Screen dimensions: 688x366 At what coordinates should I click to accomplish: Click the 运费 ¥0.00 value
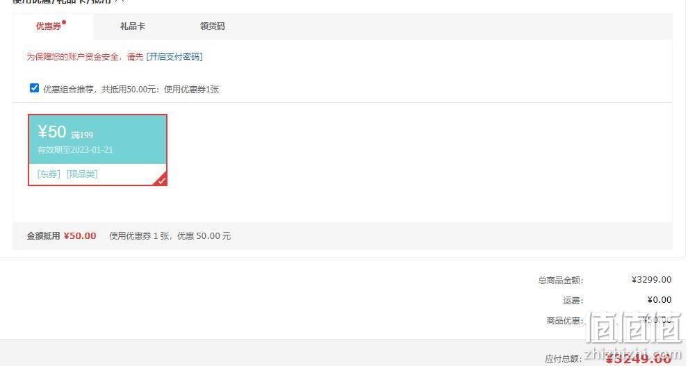[660, 300]
